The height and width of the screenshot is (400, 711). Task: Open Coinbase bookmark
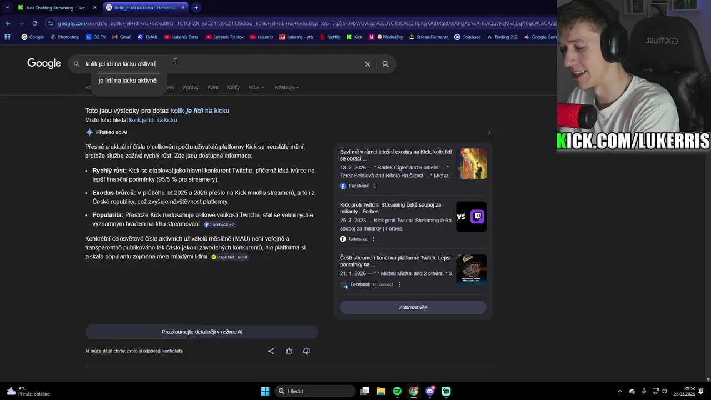pyautogui.click(x=467, y=37)
